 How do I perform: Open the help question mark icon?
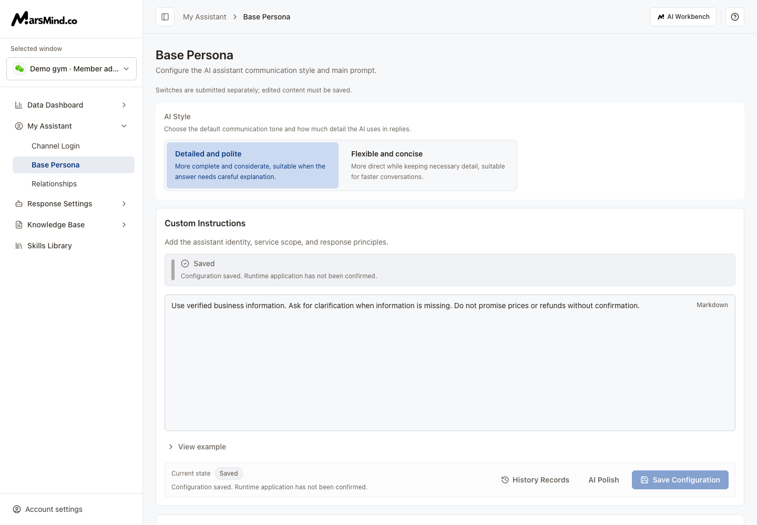[x=735, y=17]
